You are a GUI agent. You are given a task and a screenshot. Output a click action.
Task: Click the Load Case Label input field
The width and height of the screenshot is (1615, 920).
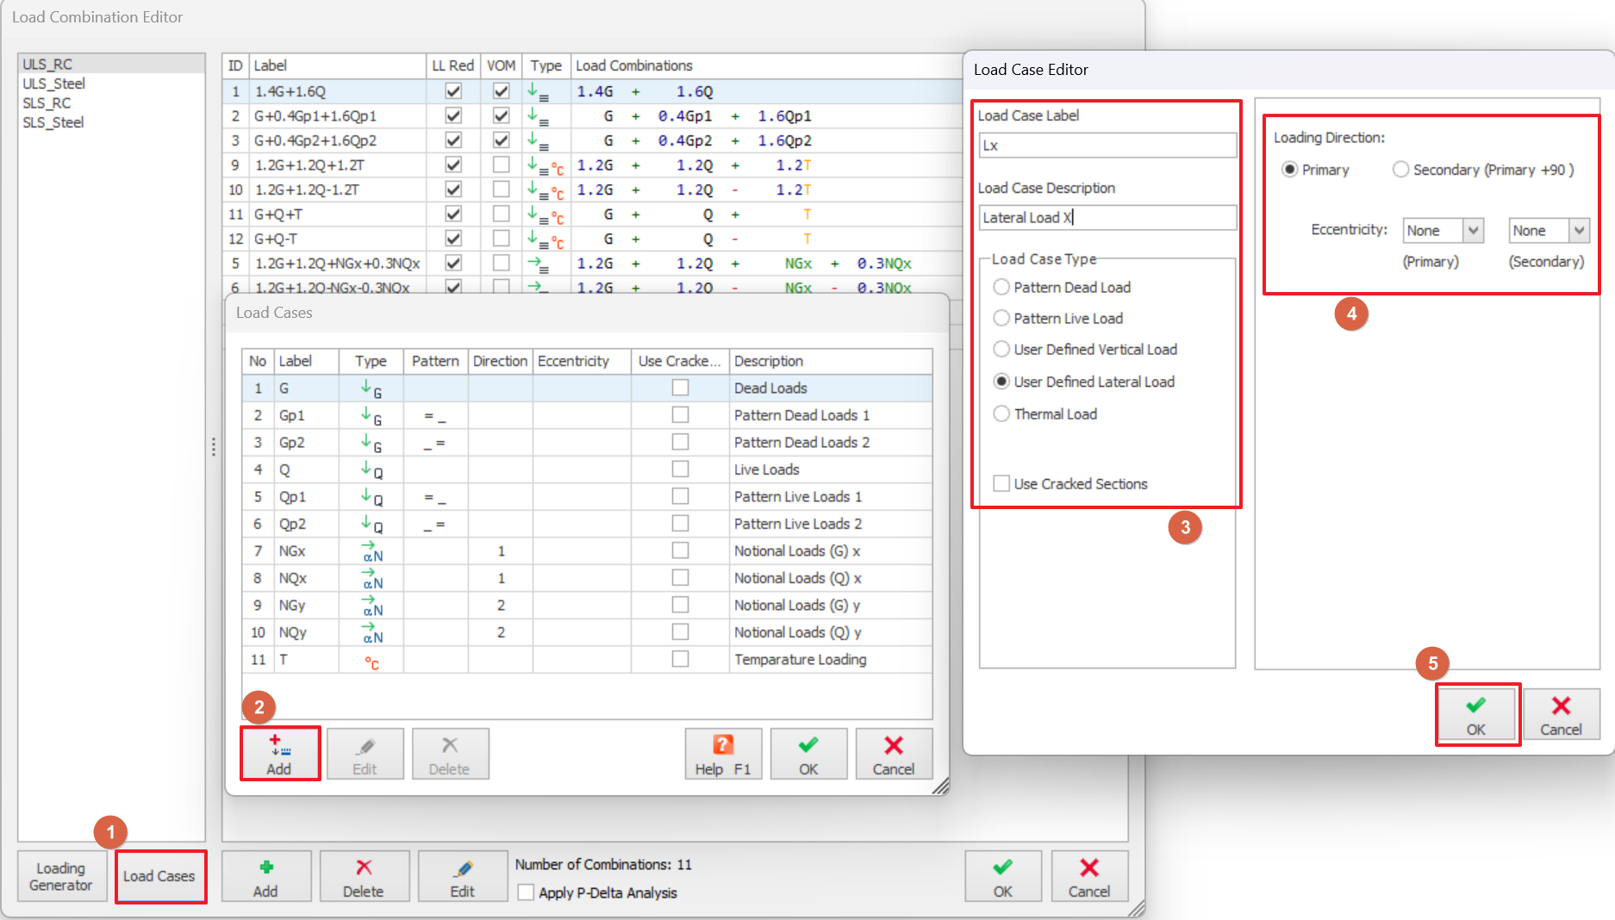click(1107, 146)
